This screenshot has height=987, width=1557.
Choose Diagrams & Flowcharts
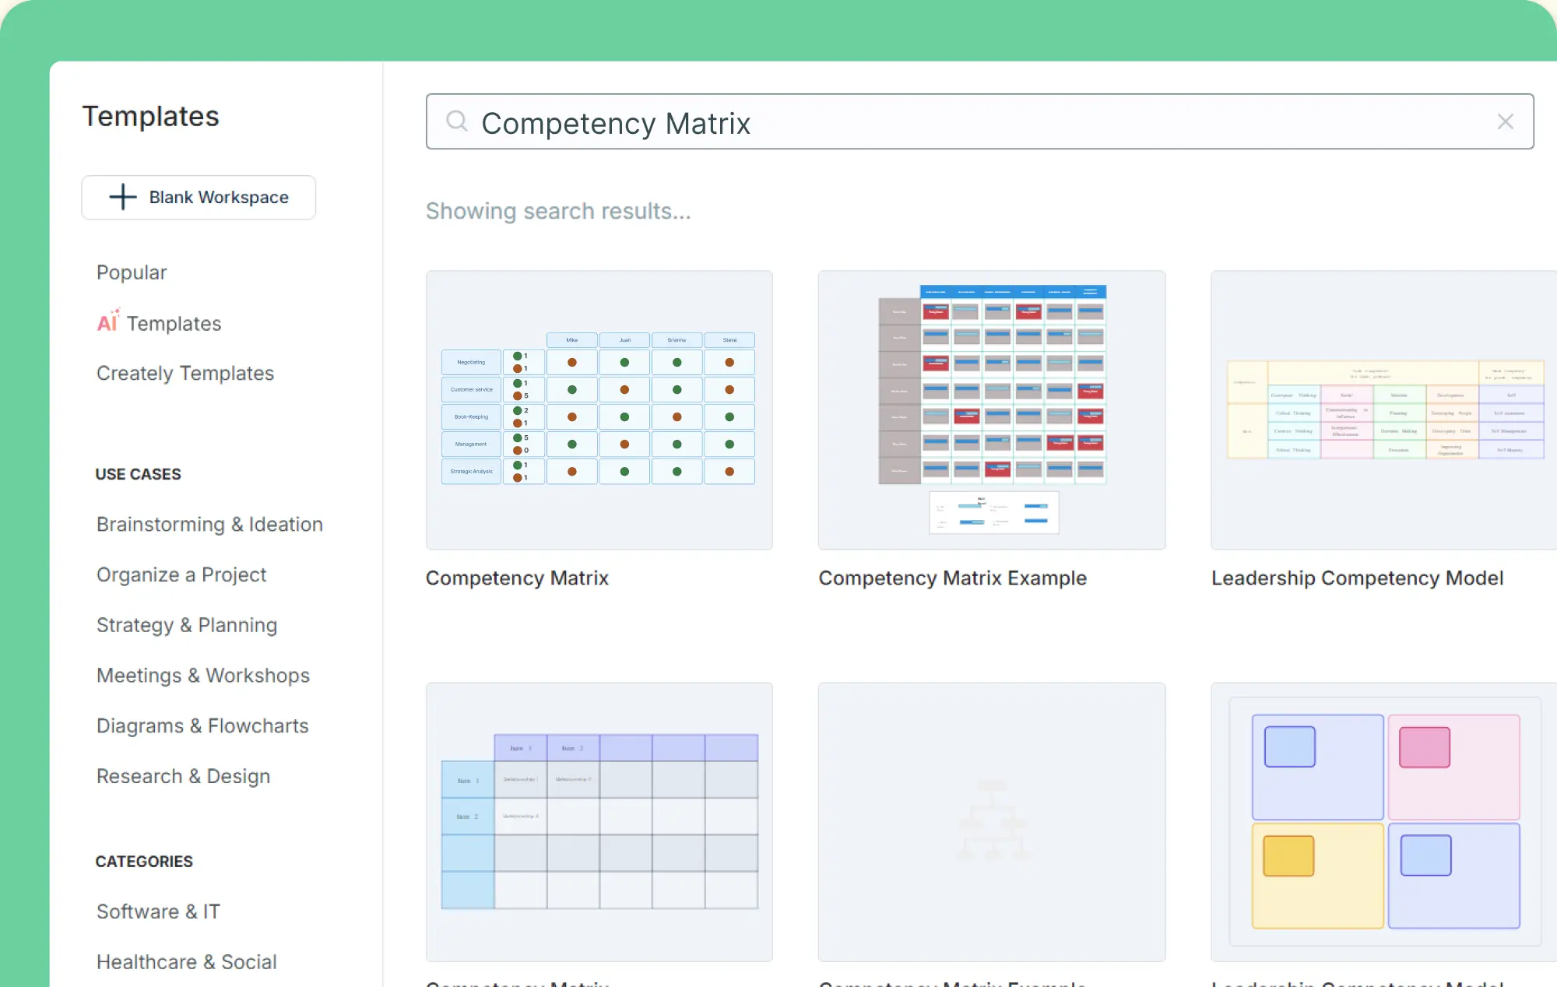coord(202,726)
